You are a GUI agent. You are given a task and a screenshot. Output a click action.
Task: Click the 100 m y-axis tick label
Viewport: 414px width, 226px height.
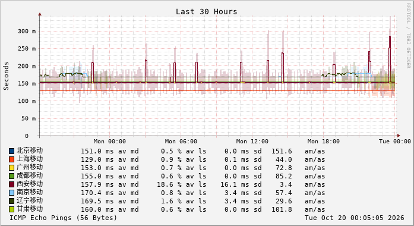27,101
